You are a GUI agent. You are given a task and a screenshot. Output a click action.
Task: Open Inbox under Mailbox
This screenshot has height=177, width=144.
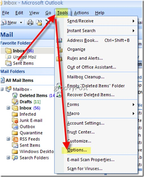click(26, 108)
